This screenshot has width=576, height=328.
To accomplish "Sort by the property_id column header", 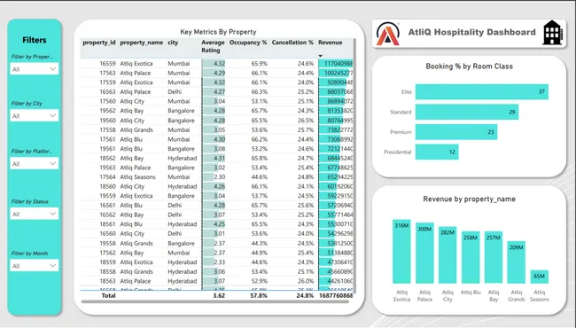I will 99,43.
